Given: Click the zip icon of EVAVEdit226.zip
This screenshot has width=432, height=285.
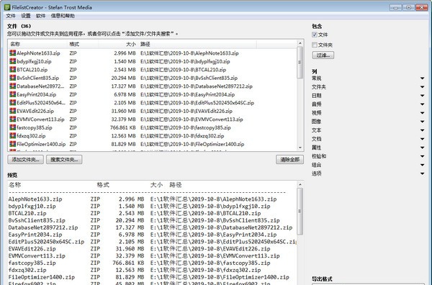Looking at the screenshot, I should point(12,111).
